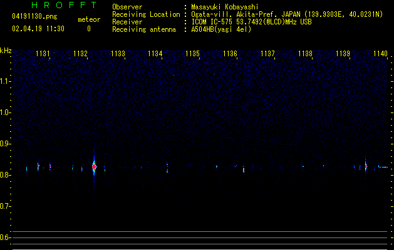Click the 1139 time axis label
Screen dimensions: 394x250
343,54
